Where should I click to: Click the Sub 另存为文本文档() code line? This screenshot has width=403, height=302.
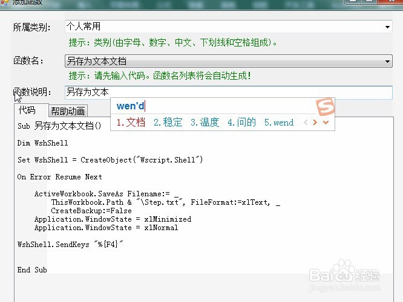point(59,126)
